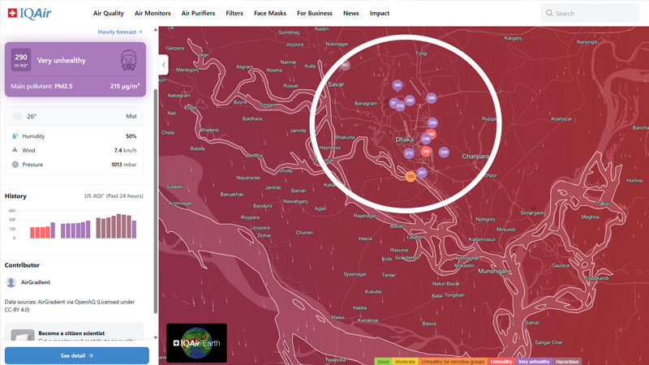Click the mist weather icon
The image size is (649, 365).
pos(17,116)
